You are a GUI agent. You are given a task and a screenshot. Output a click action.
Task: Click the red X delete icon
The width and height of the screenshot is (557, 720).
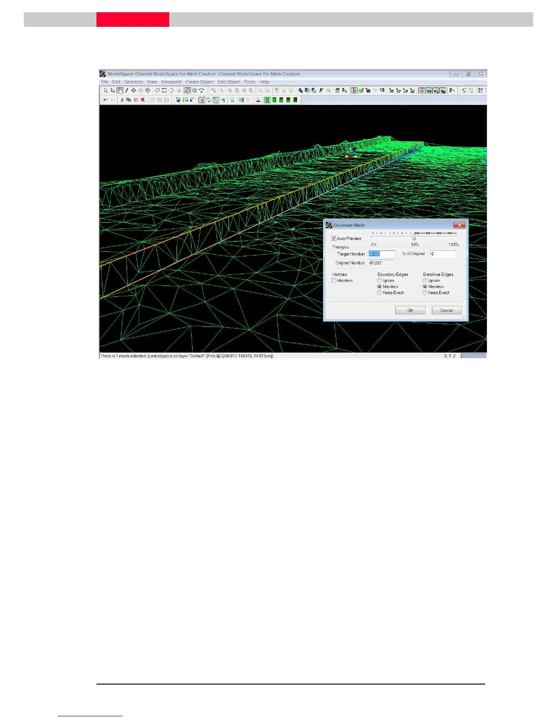coord(142,100)
